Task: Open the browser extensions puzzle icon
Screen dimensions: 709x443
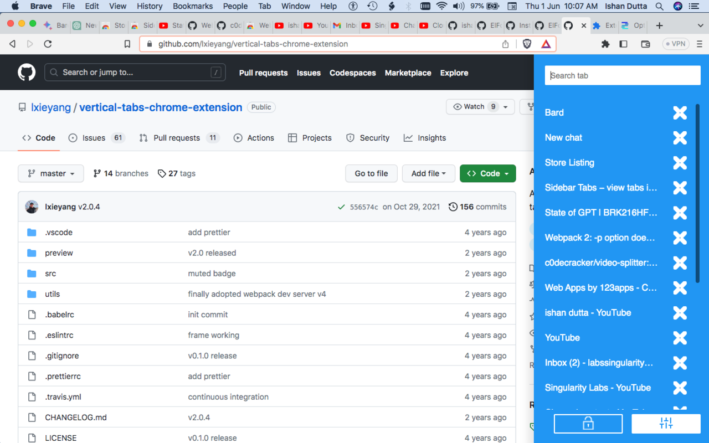Action: pos(607,43)
